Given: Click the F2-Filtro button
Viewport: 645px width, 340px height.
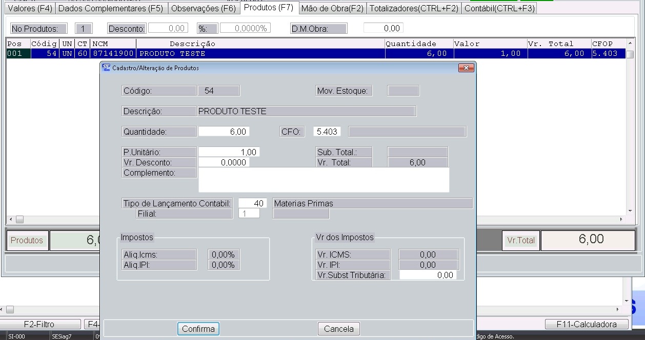Looking at the screenshot, I should click(39, 324).
